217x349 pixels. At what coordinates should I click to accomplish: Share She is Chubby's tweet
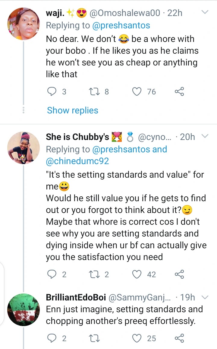pos(179,274)
